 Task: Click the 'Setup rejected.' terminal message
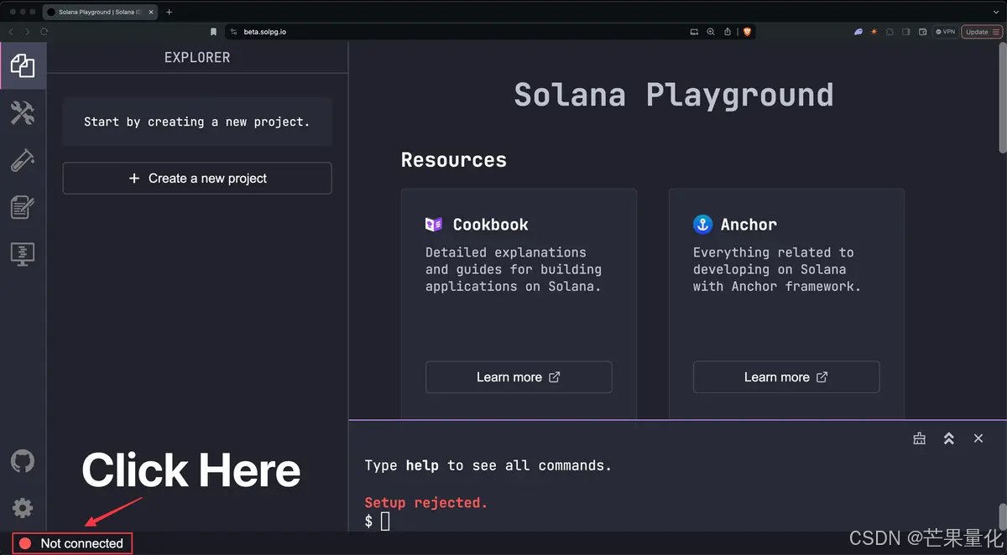[x=426, y=503]
